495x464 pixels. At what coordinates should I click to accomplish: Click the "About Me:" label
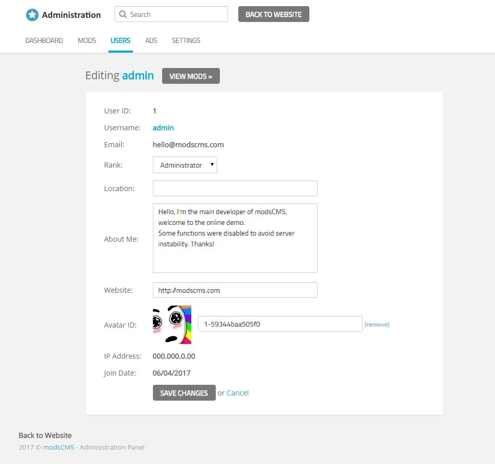121,239
